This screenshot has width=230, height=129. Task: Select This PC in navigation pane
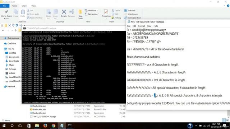[x=9, y=49]
